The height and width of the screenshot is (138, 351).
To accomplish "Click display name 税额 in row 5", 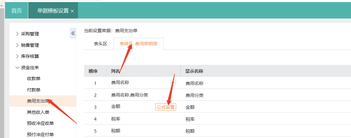I will [190, 131].
